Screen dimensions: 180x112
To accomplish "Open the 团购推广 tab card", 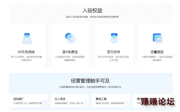I will pos(29,101).
